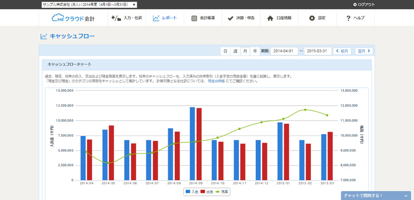This screenshot has width=414, height=200.
Task: Click the 2015/03 balance line point
Action: pos(327,115)
